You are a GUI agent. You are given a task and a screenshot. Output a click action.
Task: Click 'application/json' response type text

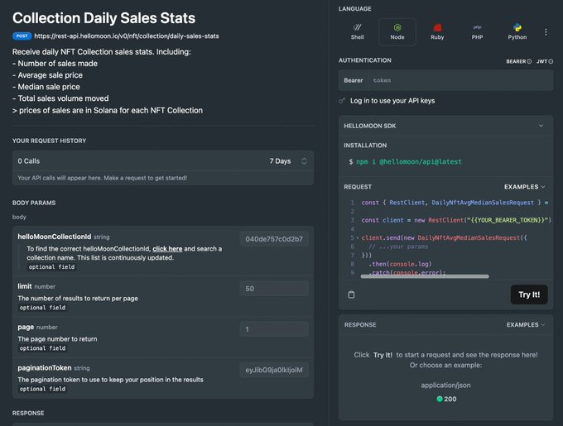(x=445, y=385)
